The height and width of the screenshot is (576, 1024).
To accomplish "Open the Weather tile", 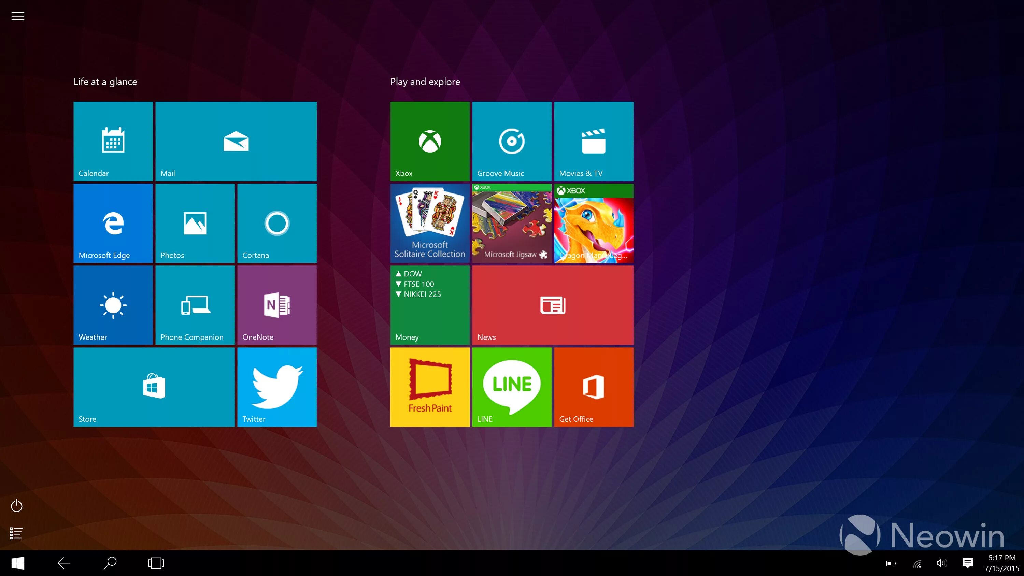I will 113,305.
